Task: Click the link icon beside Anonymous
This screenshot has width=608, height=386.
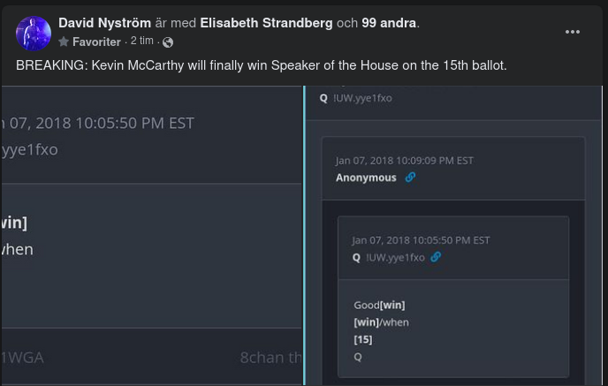Action: (410, 178)
